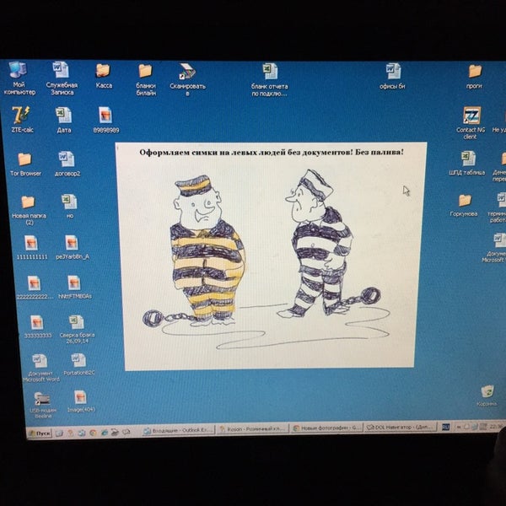Open the но Excel file
The image size is (506, 506).
[x=70, y=207]
